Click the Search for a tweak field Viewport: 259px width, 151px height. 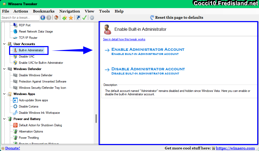(20, 17)
